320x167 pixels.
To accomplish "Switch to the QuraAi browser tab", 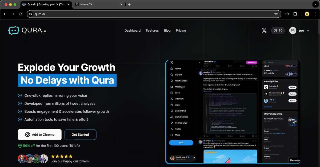I will click(46, 5).
